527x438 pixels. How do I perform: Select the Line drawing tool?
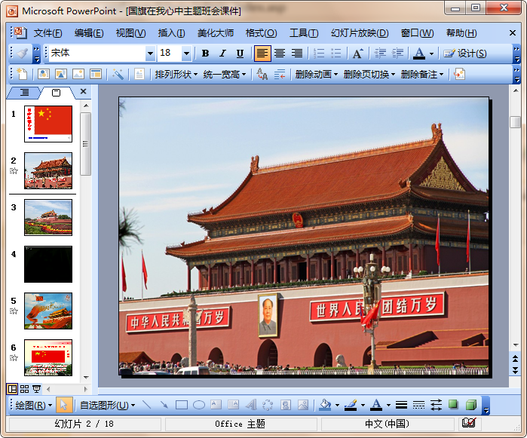147,405
